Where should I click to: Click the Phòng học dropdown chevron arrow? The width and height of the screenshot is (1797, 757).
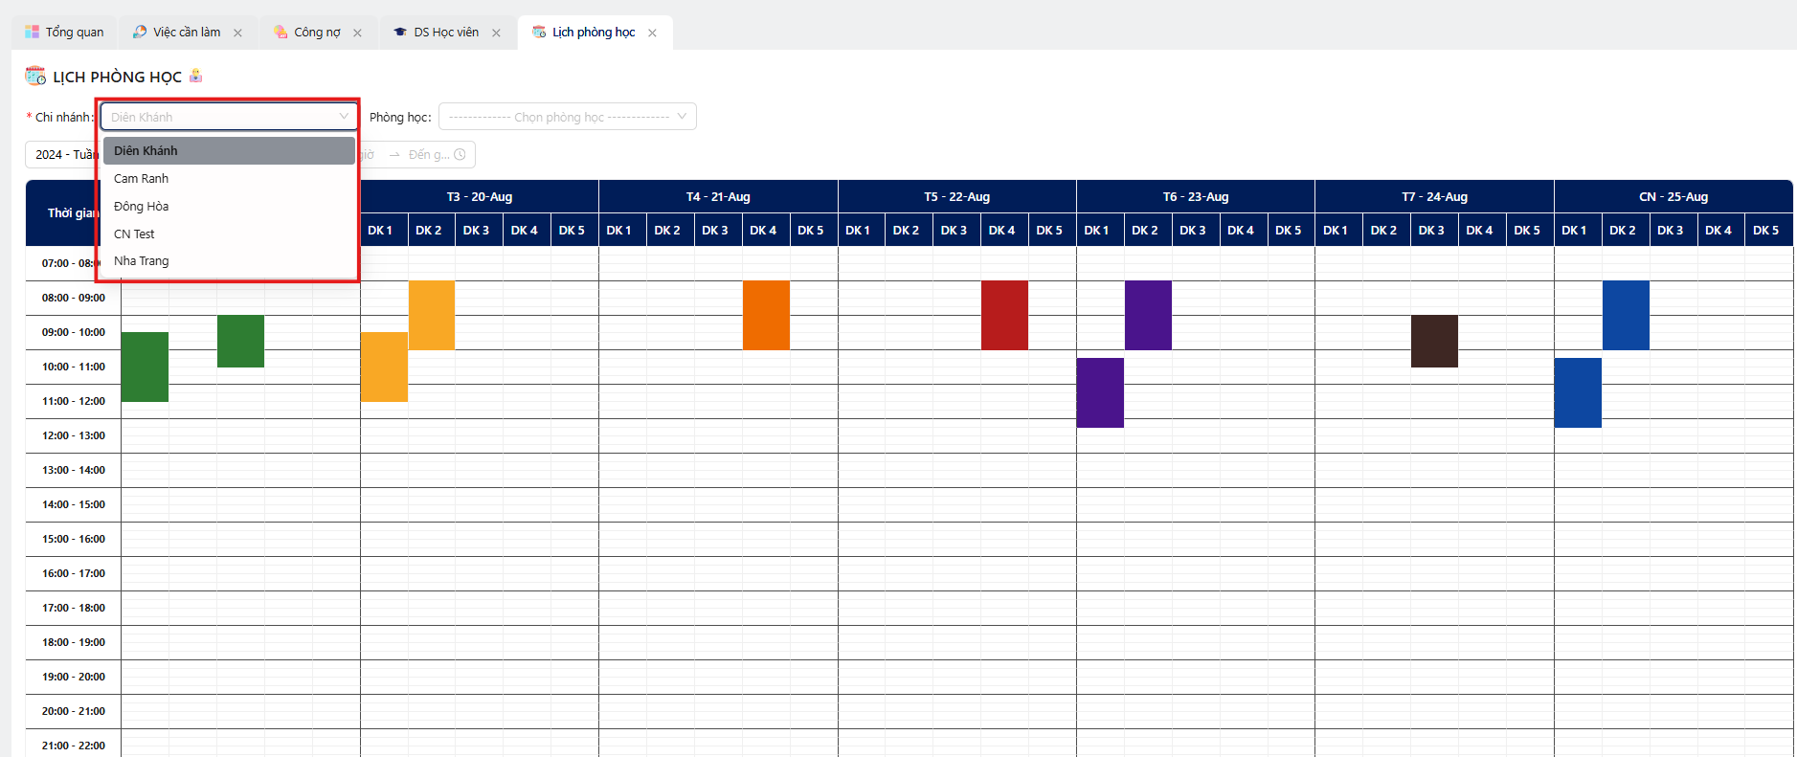[x=683, y=117]
